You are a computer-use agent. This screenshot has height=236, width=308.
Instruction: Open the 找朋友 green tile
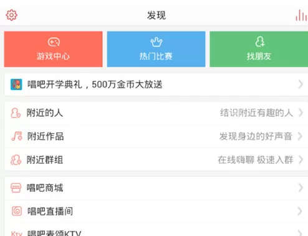pos(259,49)
